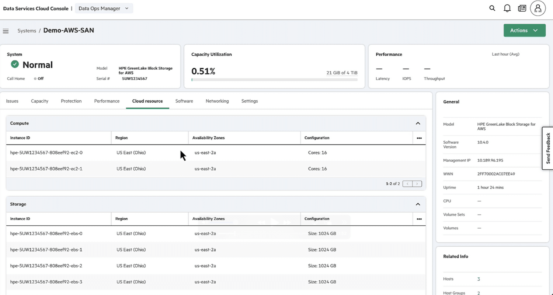Select instance hpe-5UW1234567-808eef92-ec2-1
This screenshot has width=553, height=295.
pos(46,169)
